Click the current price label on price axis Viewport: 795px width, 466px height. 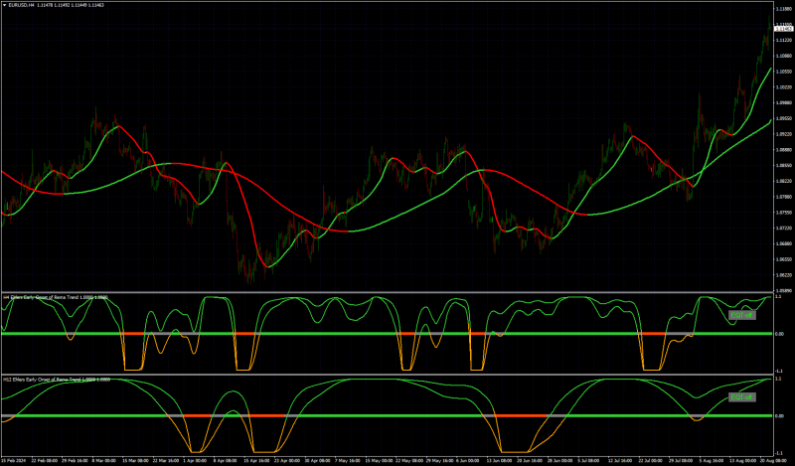coord(784,29)
